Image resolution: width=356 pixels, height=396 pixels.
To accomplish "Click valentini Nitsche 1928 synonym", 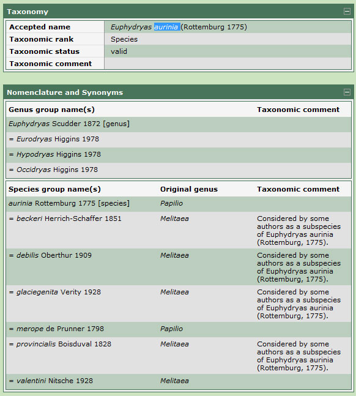I will pyautogui.click(x=51, y=381).
